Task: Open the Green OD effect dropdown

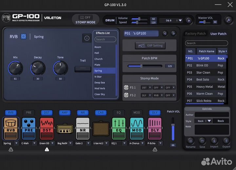Action: pyautogui.click(x=47, y=143)
